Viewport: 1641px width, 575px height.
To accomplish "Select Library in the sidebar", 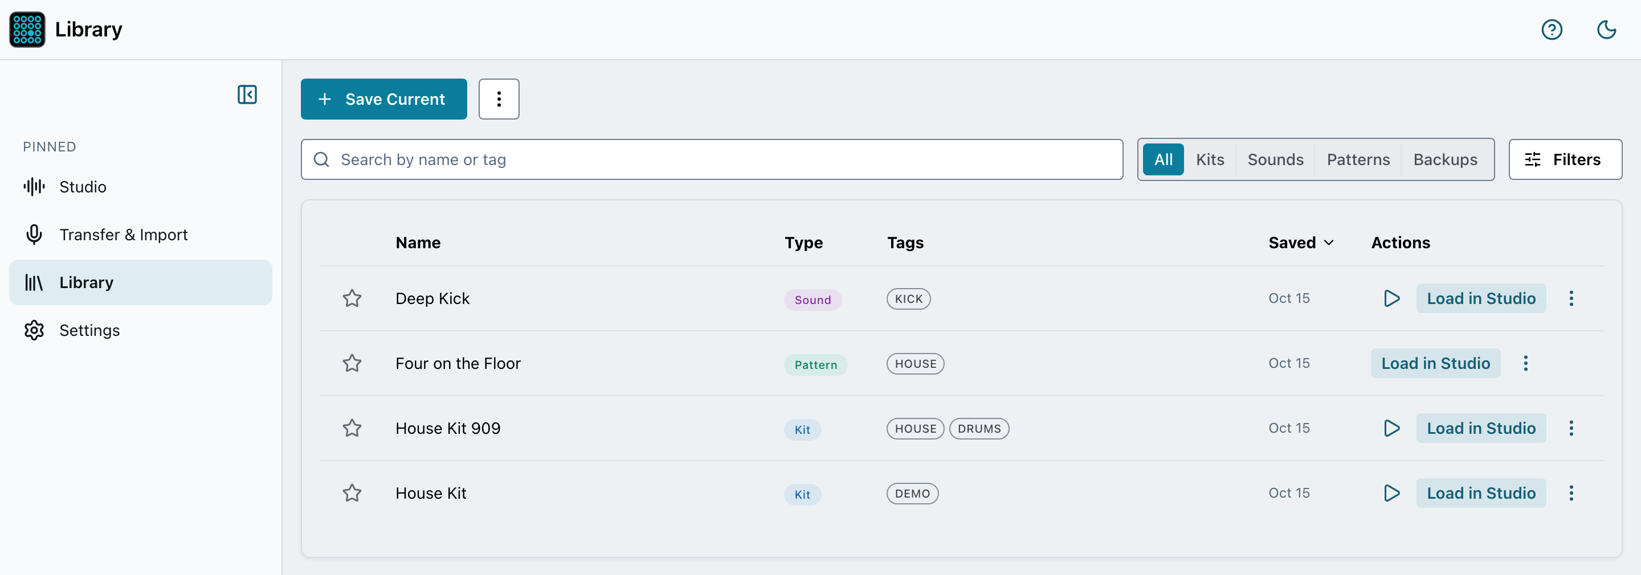I will click(x=141, y=282).
